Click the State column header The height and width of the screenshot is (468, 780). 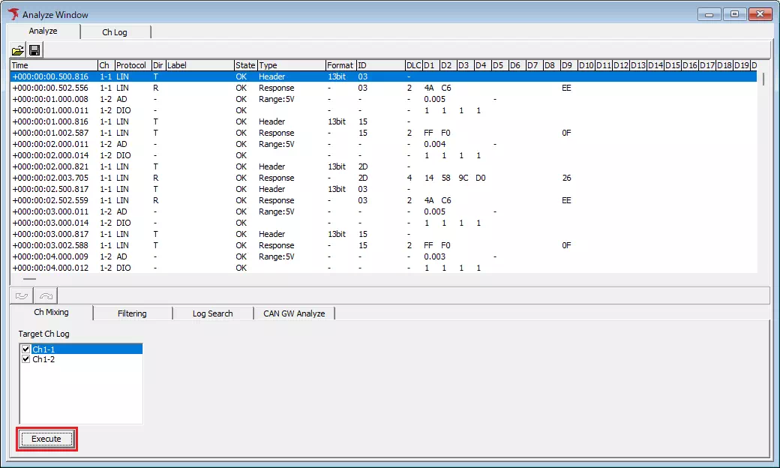[x=244, y=65]
